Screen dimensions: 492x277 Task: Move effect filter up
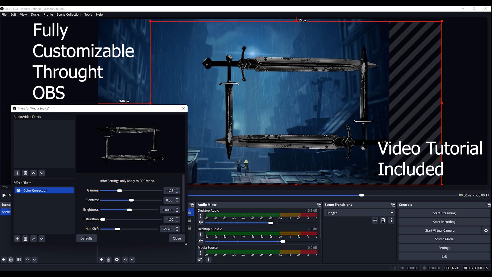(x=34, y=239)
